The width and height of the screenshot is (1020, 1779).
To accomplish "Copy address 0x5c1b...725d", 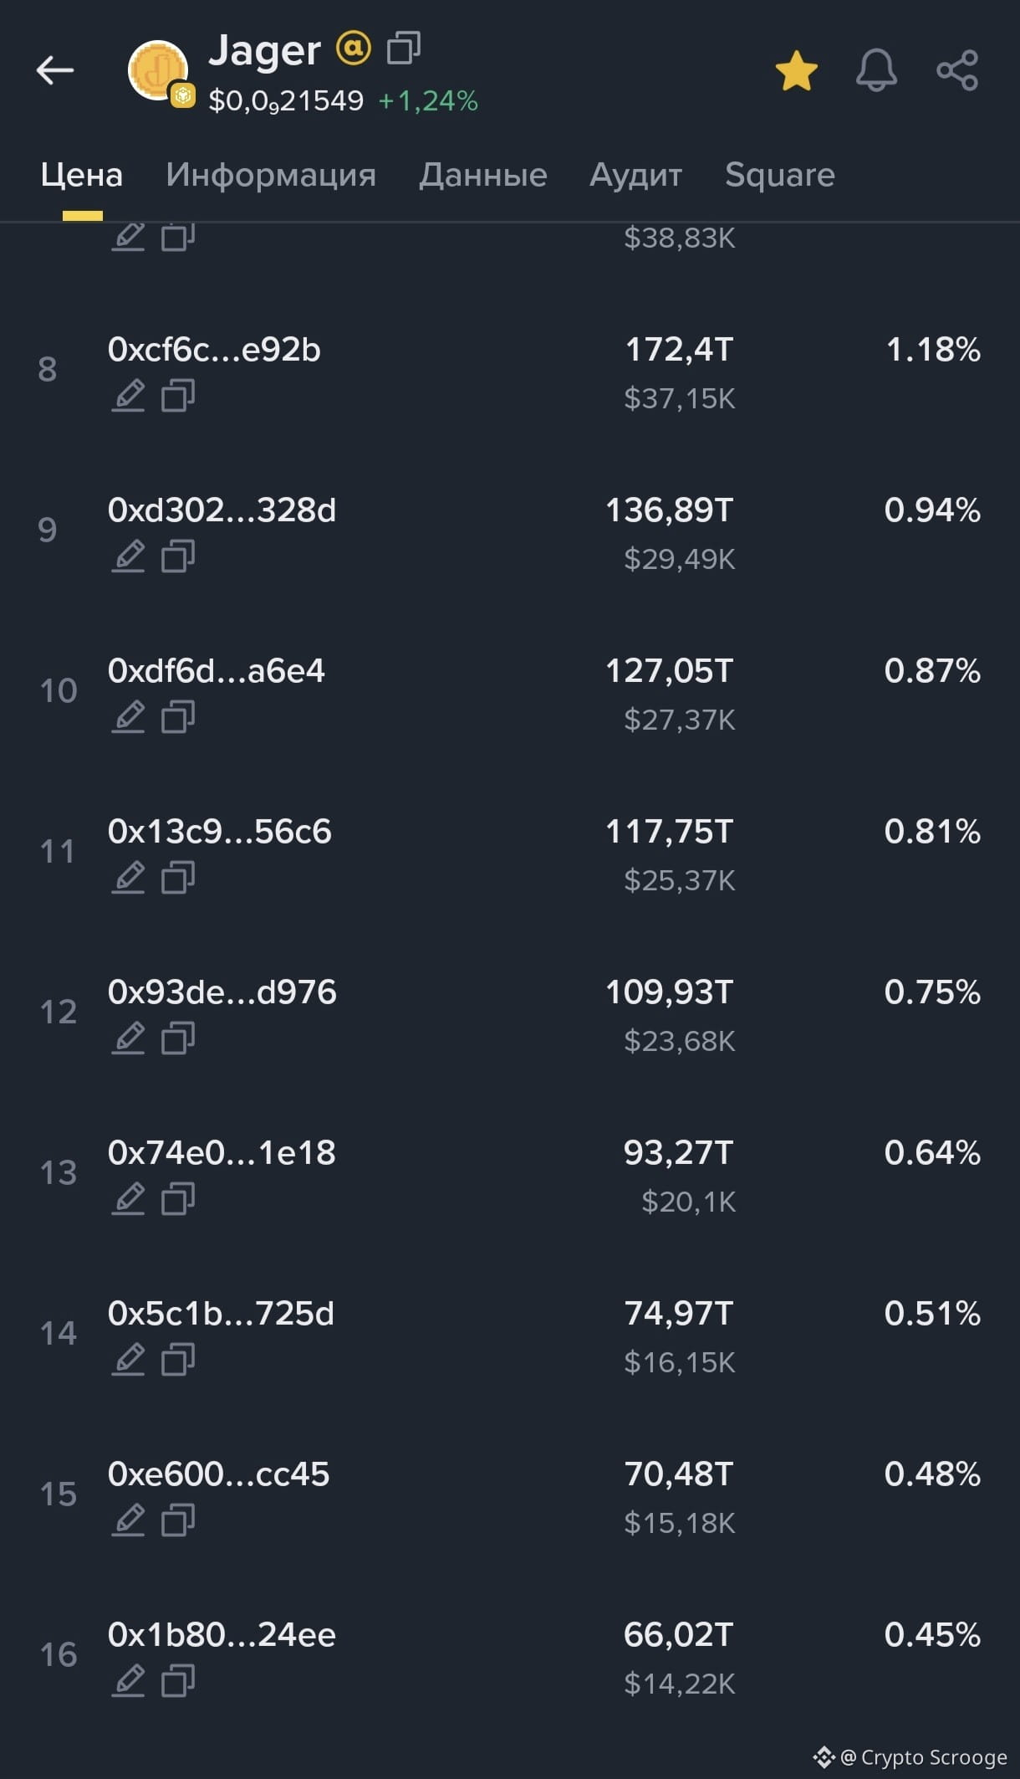I will click(x=178, y=1359).
